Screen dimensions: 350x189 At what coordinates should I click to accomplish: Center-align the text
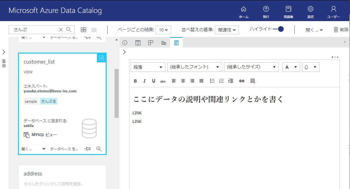(x=183, y=81)
